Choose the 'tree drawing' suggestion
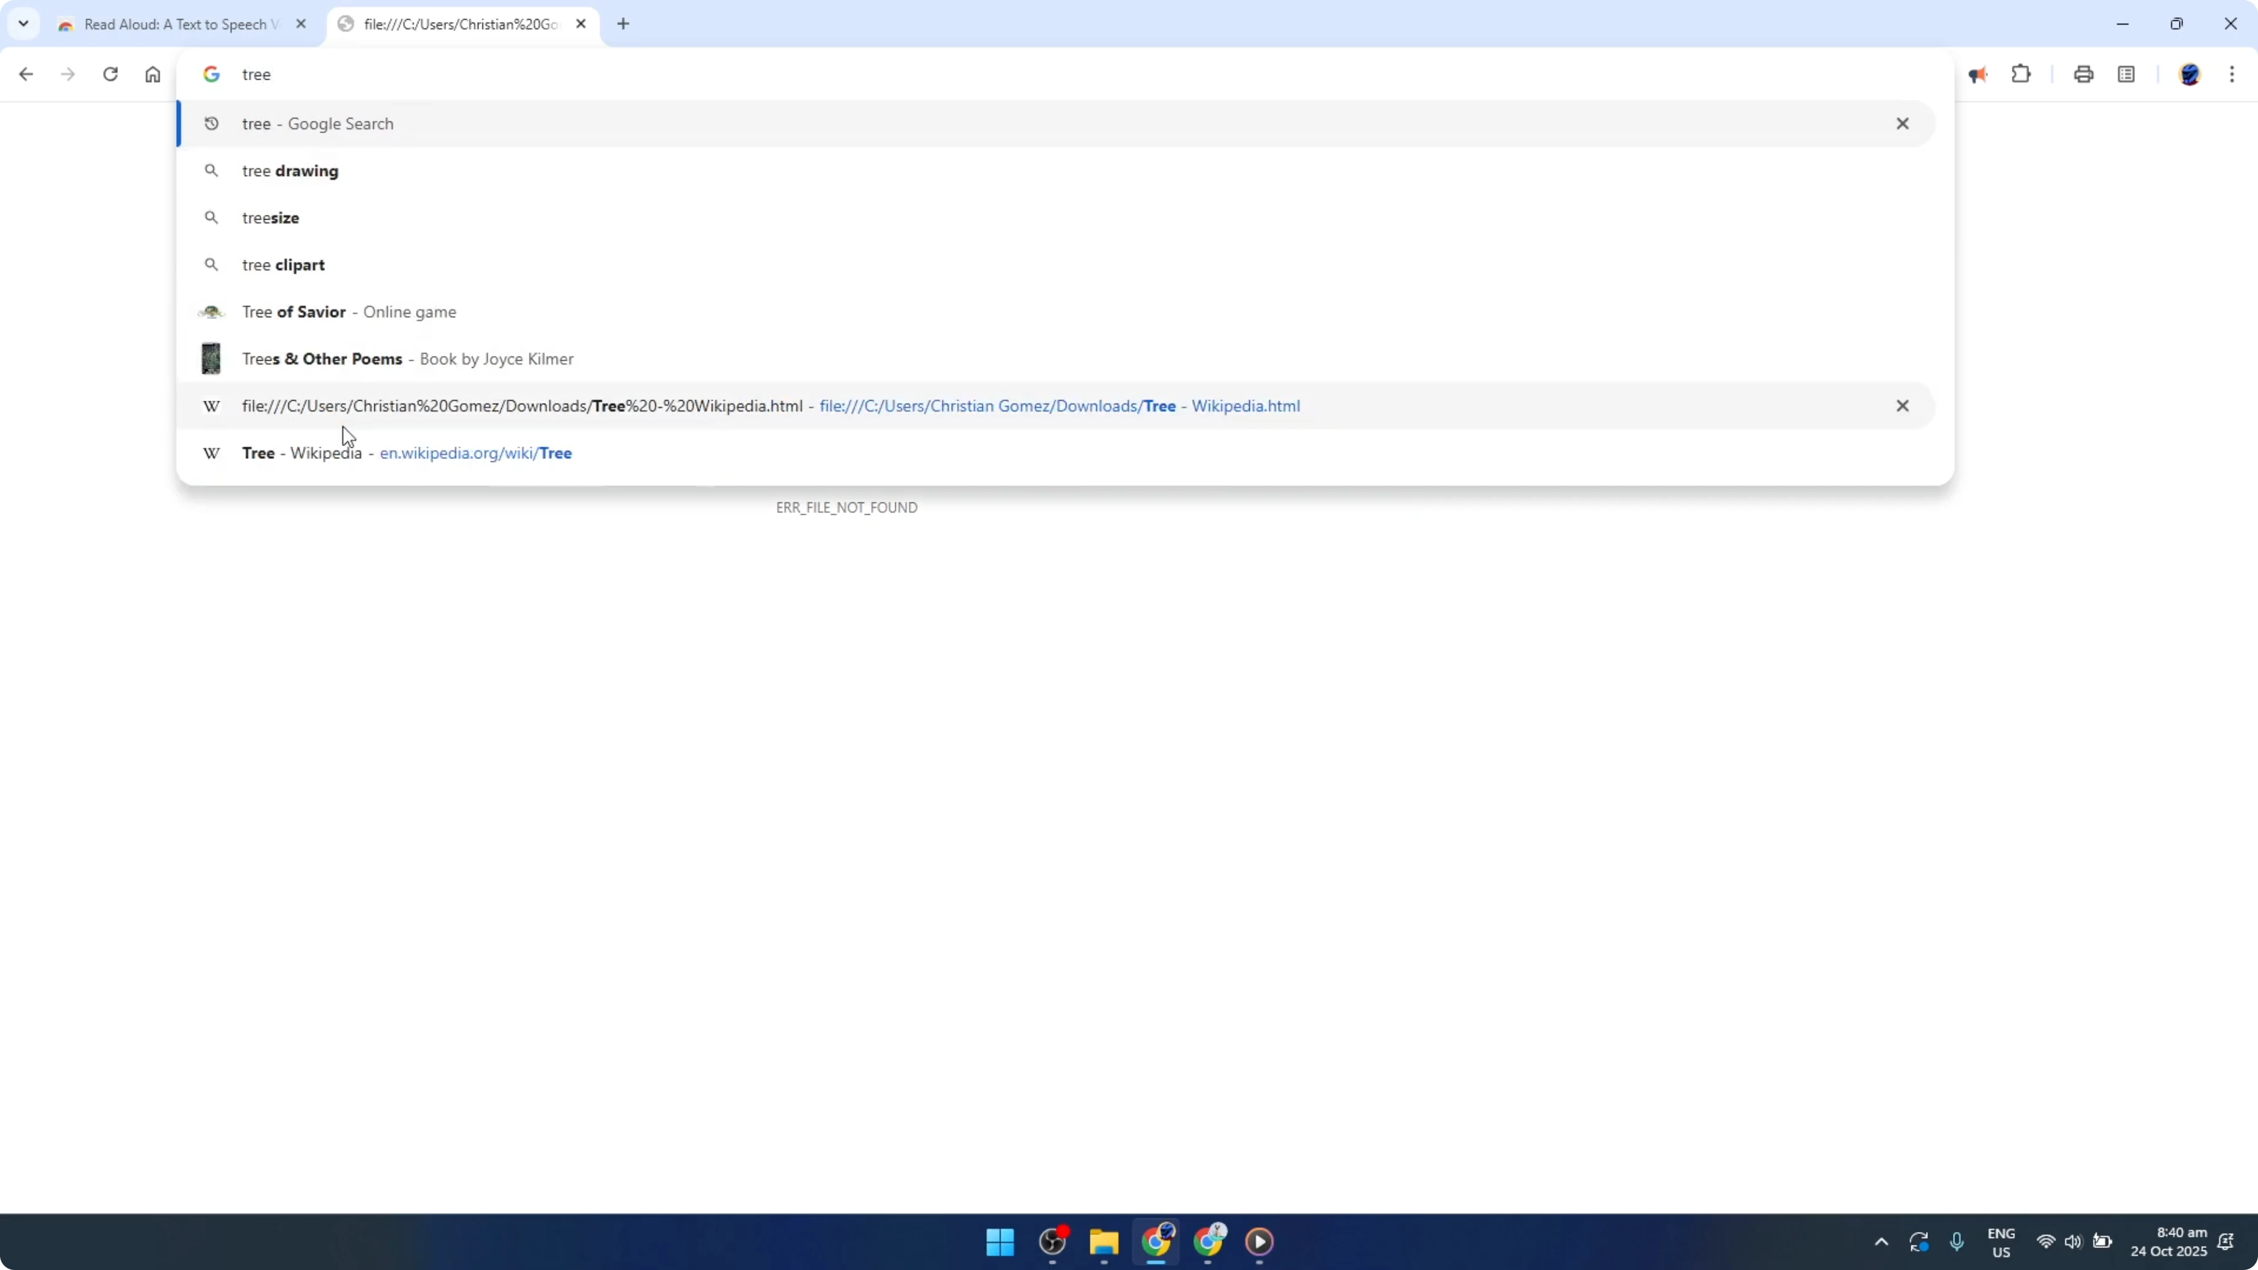Image resolution: width=2258 pixels, height=1270 pixels. click(1055, 171)
